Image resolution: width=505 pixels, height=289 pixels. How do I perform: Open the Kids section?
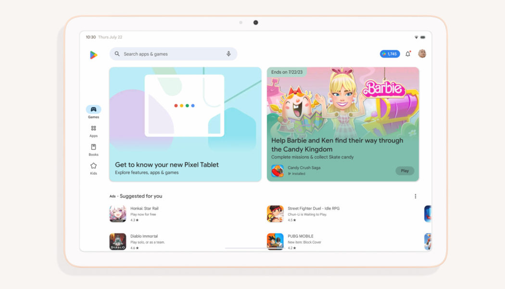pyautogui.click(x=93, y=167)
